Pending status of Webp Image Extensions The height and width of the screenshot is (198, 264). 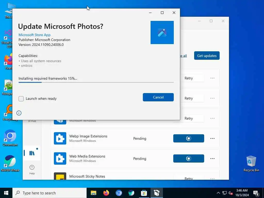click(x=139, y=138)
